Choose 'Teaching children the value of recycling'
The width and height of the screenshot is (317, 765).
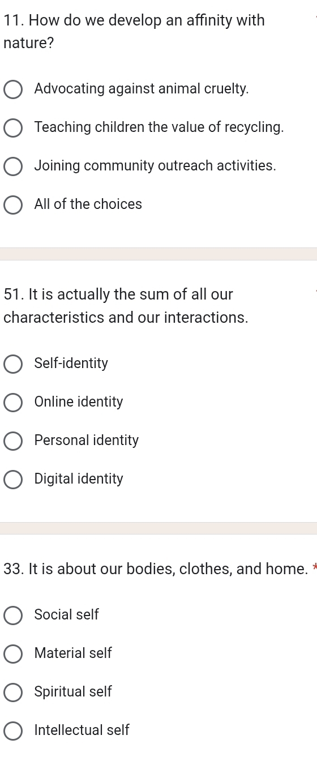(14, 128)
